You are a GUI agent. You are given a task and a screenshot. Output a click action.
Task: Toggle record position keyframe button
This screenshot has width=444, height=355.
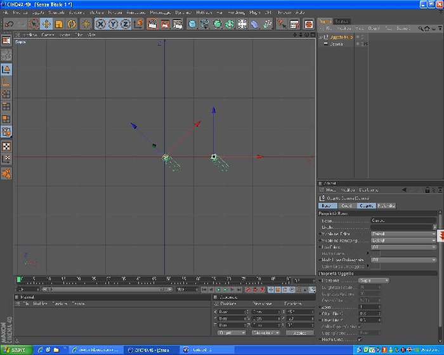(271, 290)
